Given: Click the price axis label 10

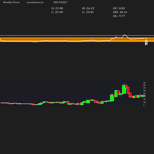Looking at the screenshot, I should click(x=144, y=102).
